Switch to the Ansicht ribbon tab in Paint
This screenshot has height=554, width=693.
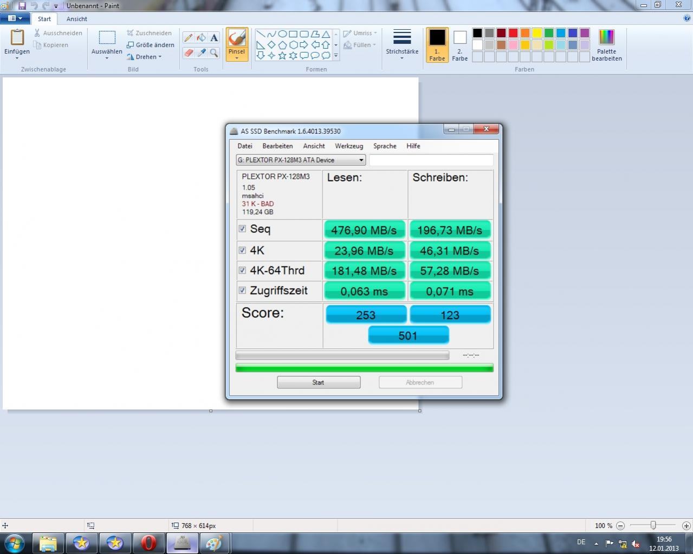coord(77,19)
